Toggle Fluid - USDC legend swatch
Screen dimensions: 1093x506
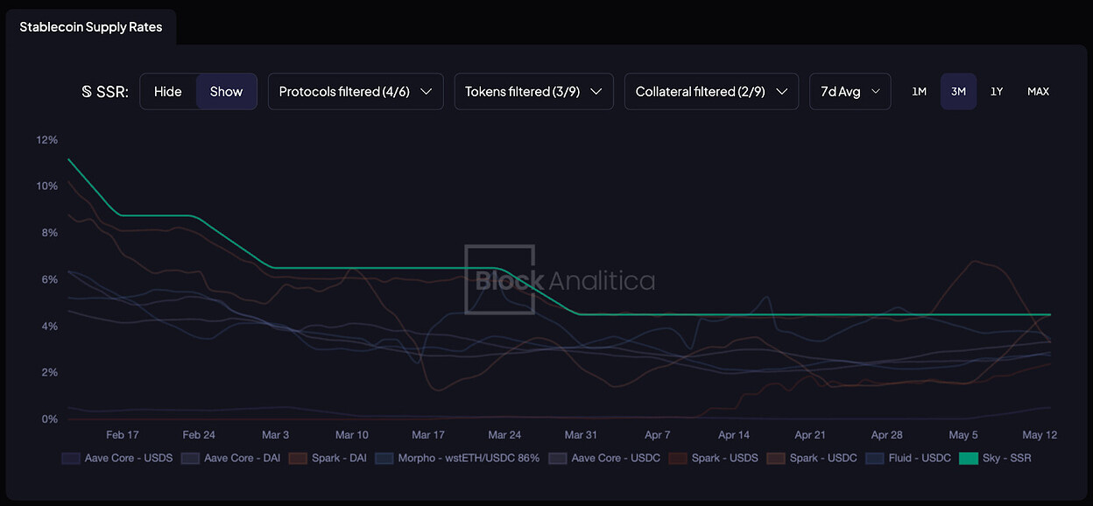pos(874,458)
